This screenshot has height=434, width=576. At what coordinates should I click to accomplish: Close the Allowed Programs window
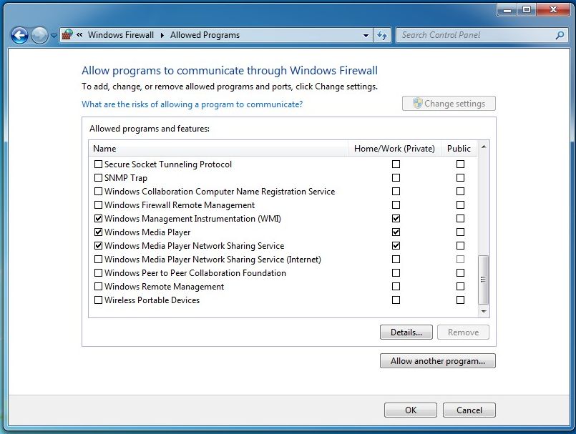(553, 9)
